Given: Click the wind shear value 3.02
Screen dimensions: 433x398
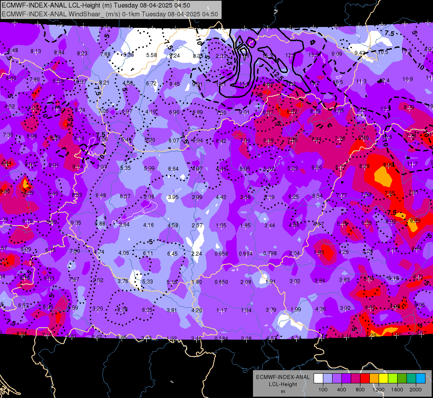Looking at the screenshot, I should click(x=295, y=281).
